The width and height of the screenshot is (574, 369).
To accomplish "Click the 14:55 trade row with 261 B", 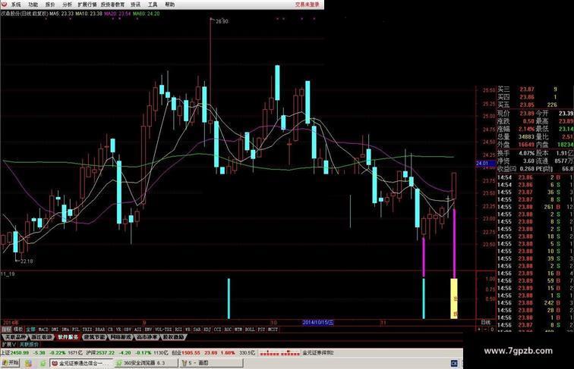I will pos(535,207).
